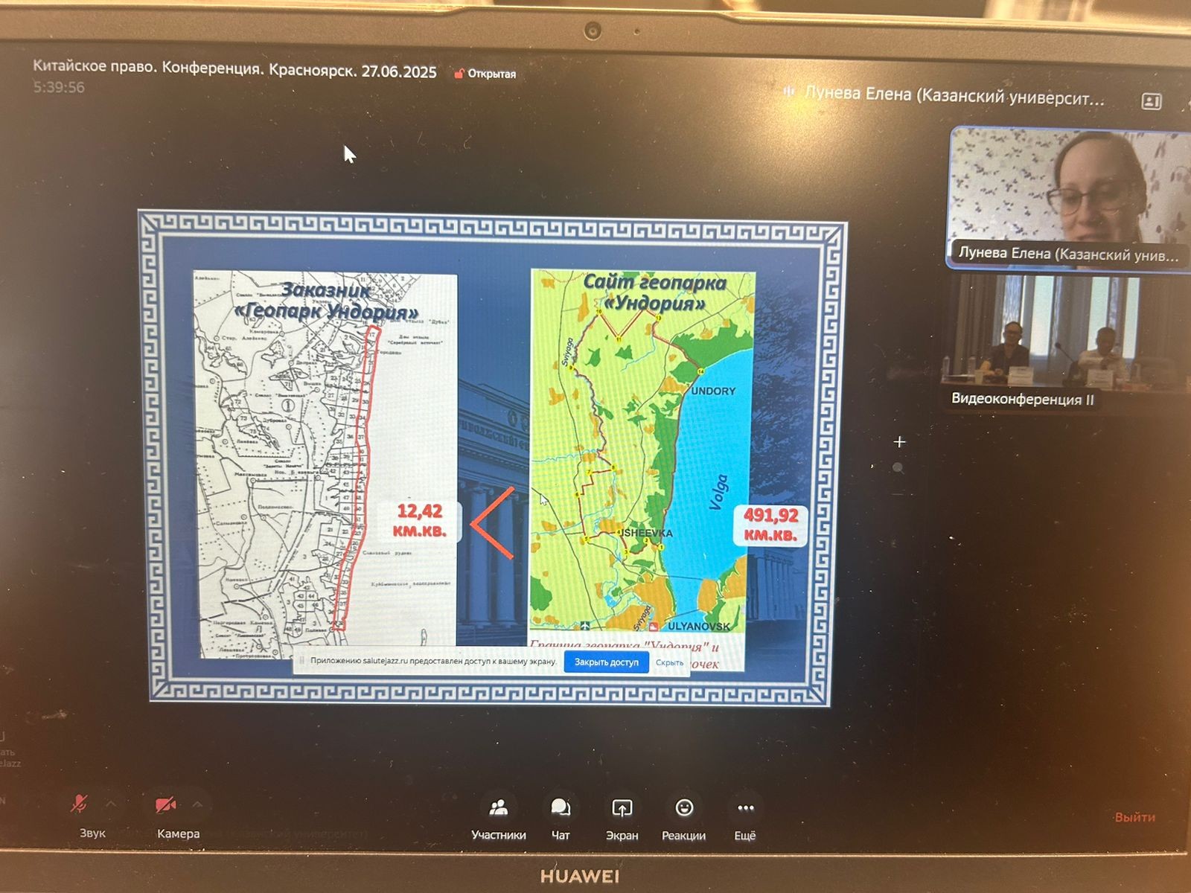1191x893 pixels.
Task: Open the Участники participants panel
Action: 499,809
